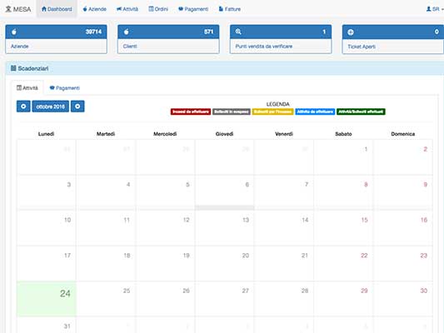Select day 2 in the calendar

click(426, 149)
